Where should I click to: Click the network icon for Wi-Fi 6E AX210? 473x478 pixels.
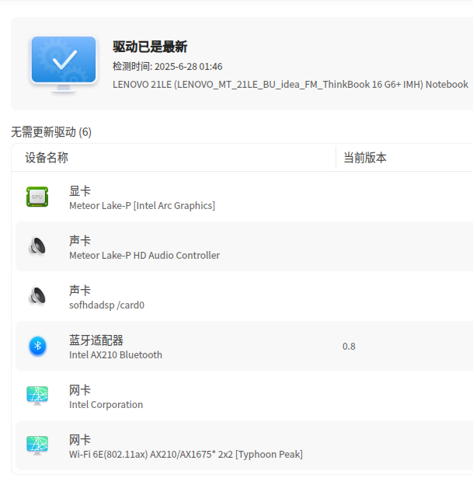coord(37,445)
